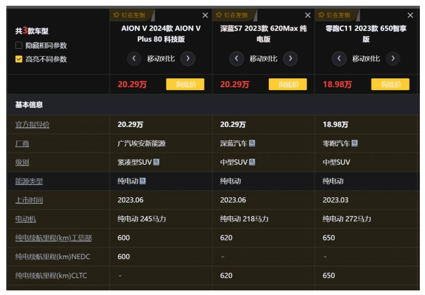425x295 pixels.
Task: Click 询底价 button for AION V
Action: (185, 84)
